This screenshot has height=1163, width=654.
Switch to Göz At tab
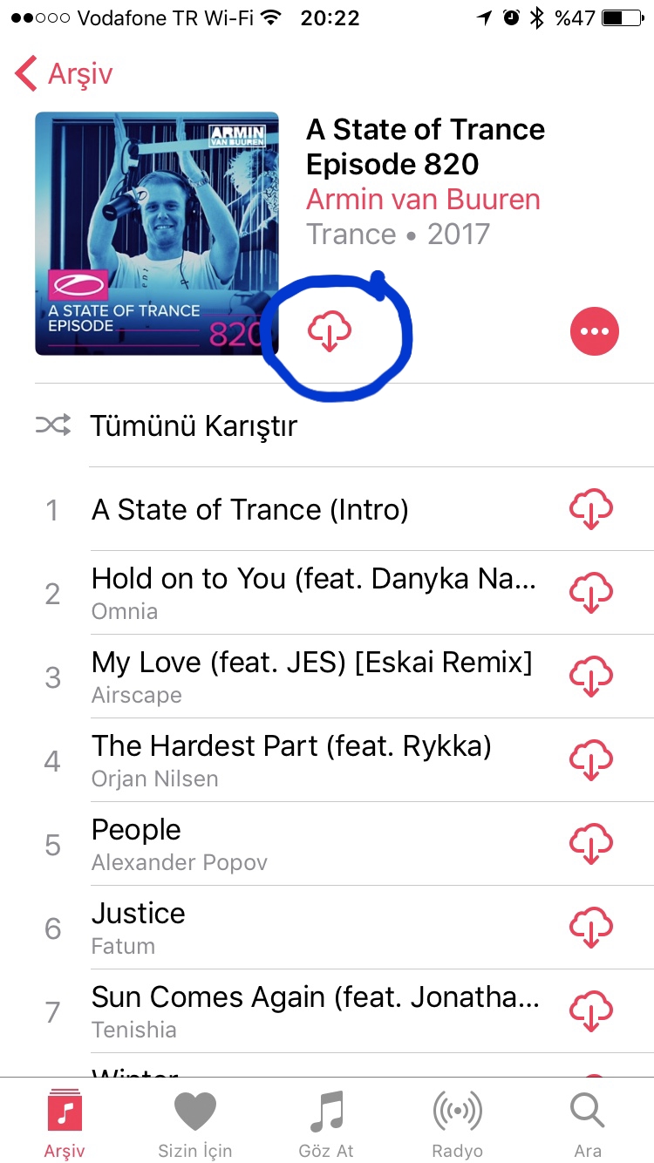[x=326, y=1124]
